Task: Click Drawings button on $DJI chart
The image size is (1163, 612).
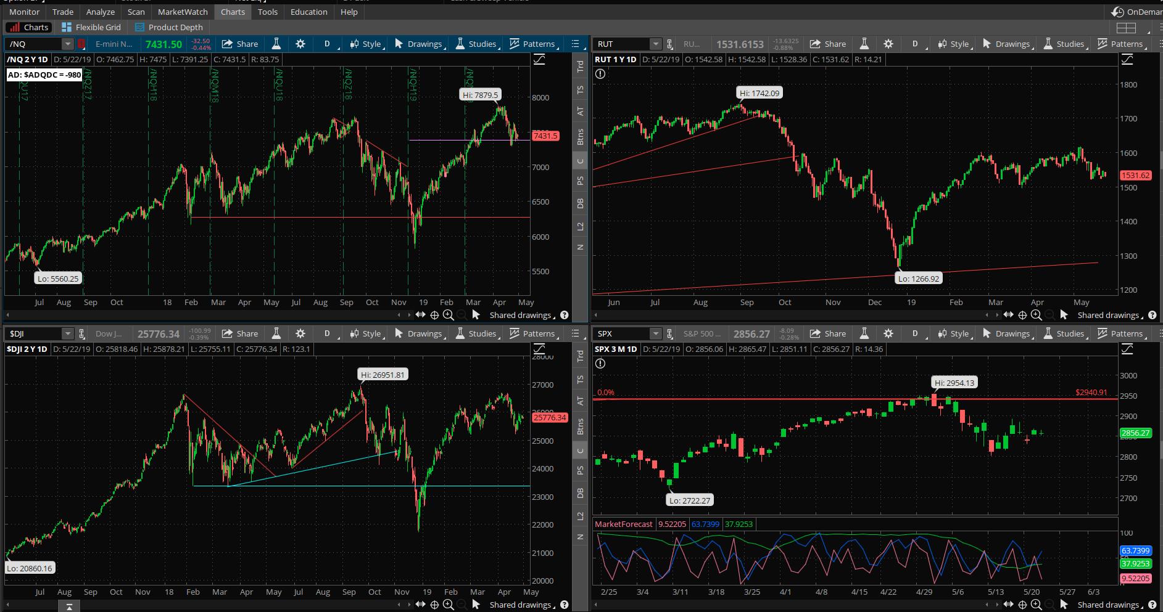Action: pyautogui.click(x=419, y=333)
